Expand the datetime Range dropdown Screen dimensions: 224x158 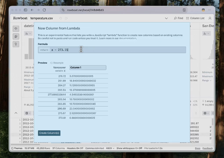(x=28, y=87)
